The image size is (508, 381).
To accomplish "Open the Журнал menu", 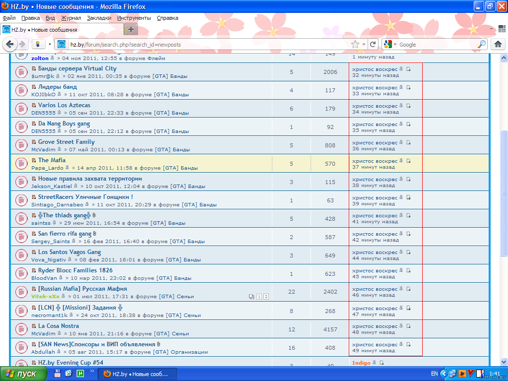I will click(x=71, y=18).
